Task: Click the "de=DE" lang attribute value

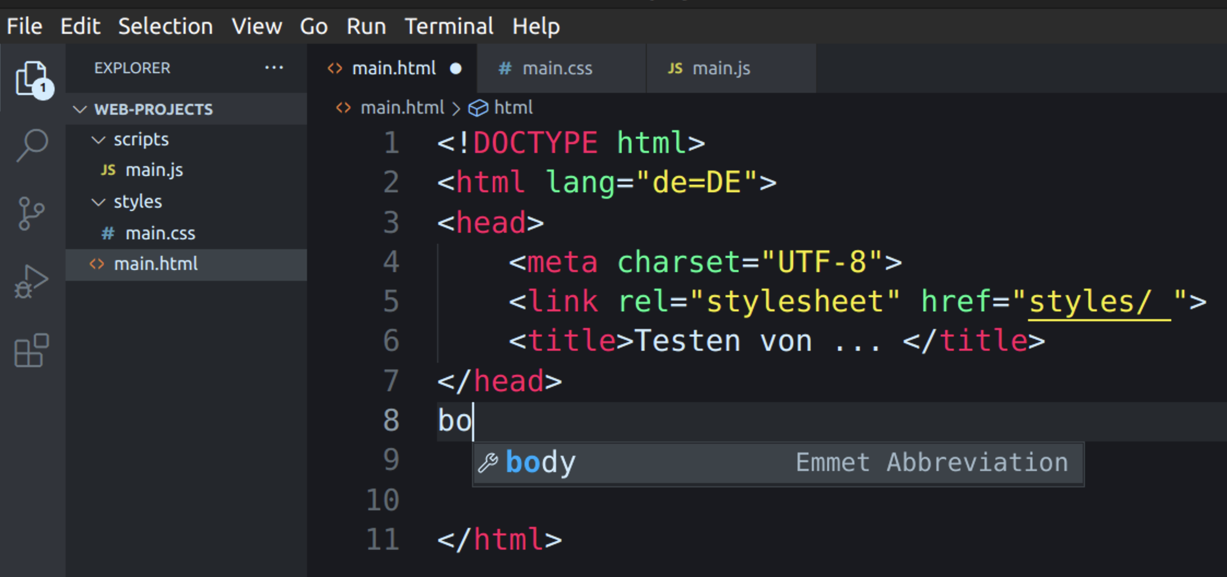Action: [696, 182]
